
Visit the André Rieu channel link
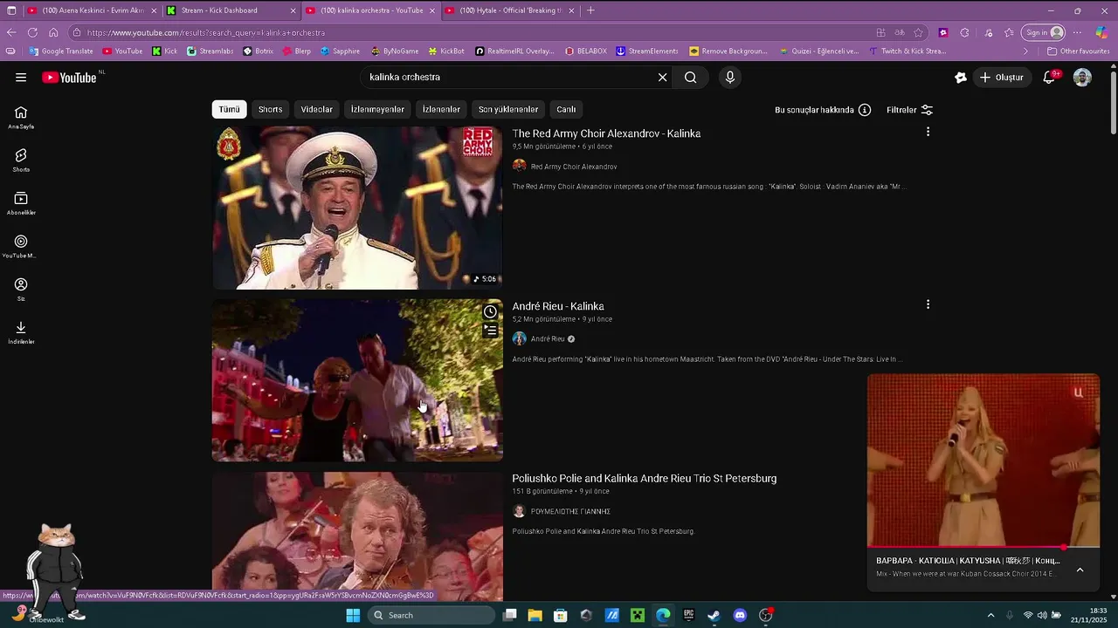548,338
